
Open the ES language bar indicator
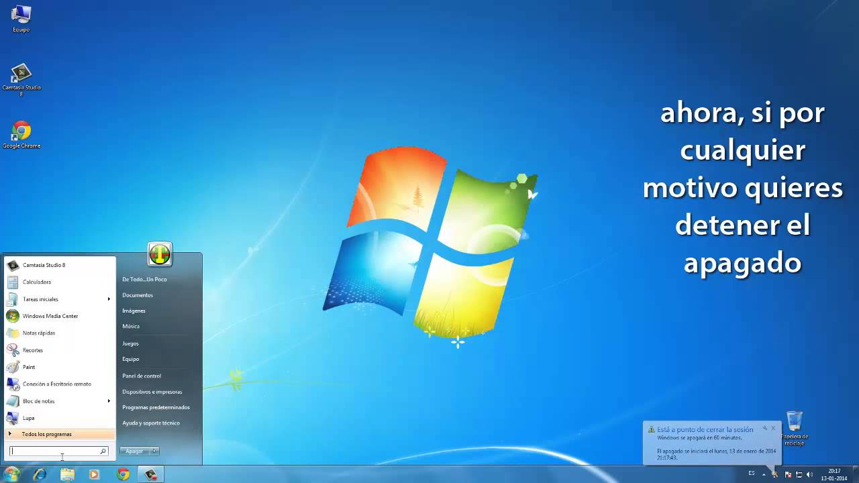click(x=752, y=474)
